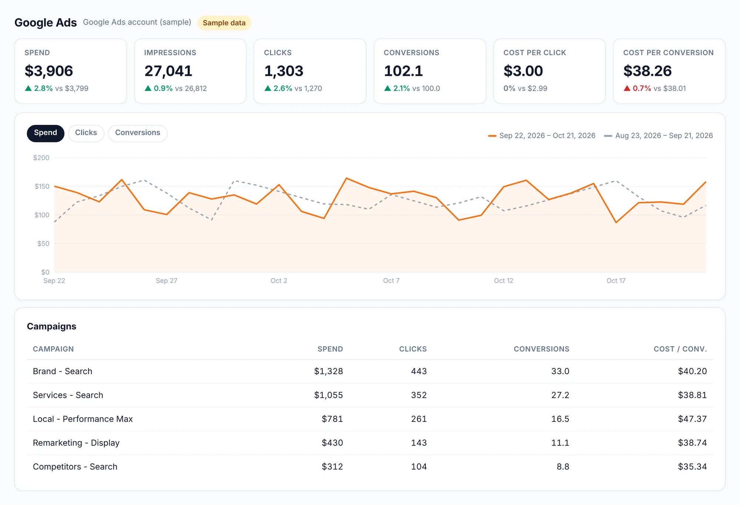Click the red up triangle in Cost Per Conversion card
Image resolution: width=740 pixels, height=505 pixels.
click(x=627, y=88)
